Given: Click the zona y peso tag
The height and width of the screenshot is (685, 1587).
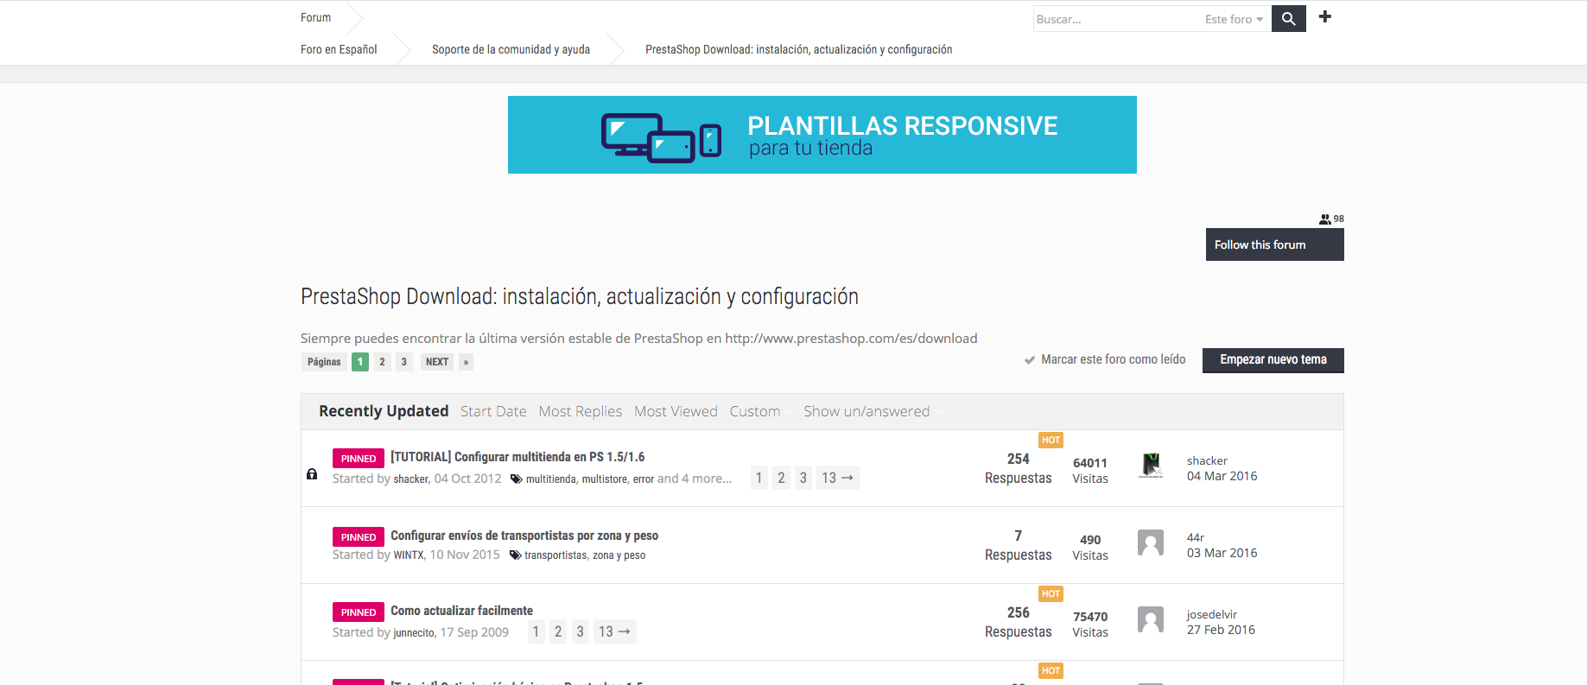Looking at the screenshot, I should tap(619, 555).
